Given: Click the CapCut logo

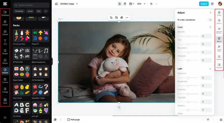Looking at the screenshot, I should [x=5, y=4].
